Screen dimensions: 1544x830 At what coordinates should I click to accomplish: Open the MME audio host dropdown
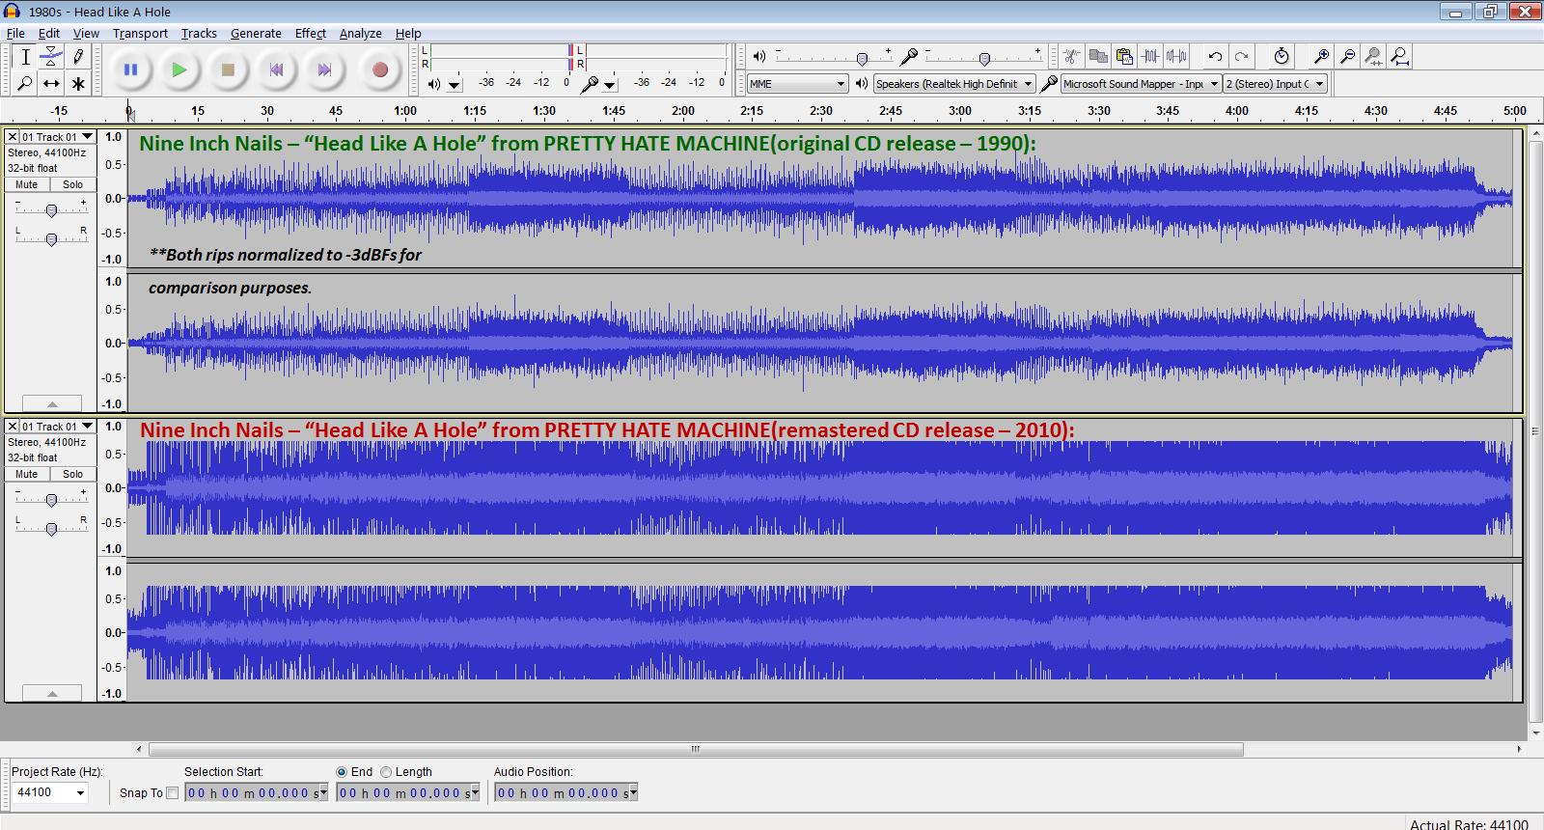point(797,84)
